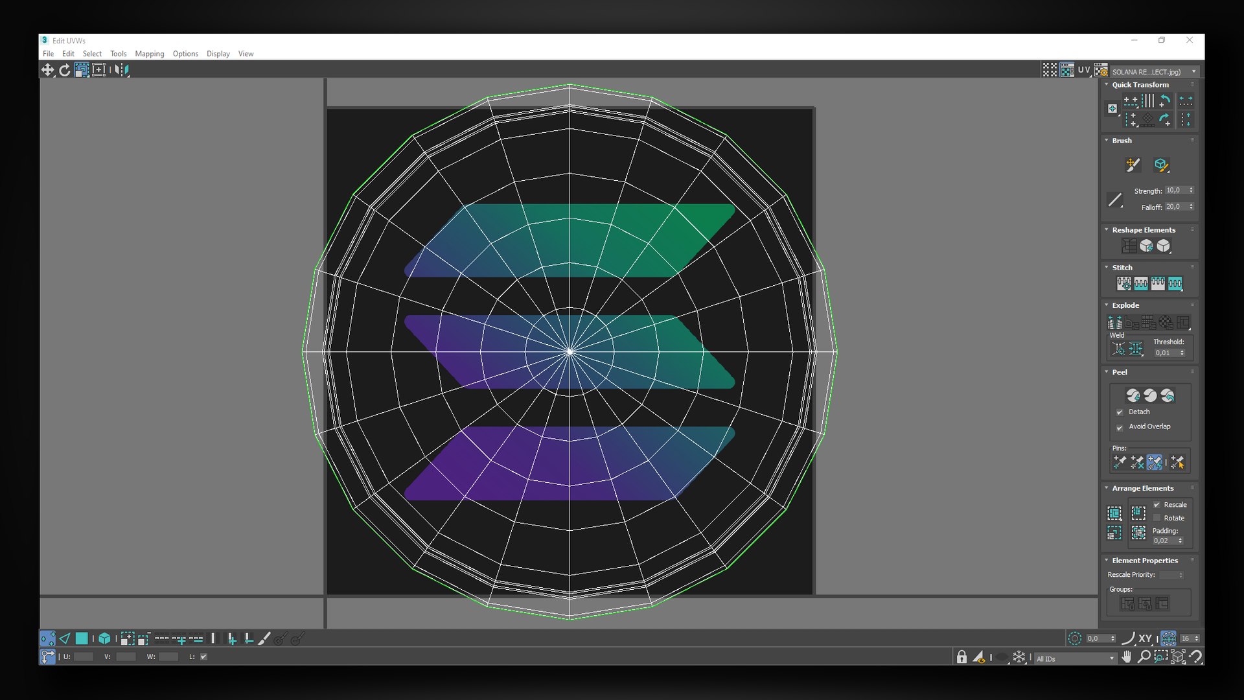Screen dimensions: 1244x700
Task: Click the U coordinate input field
Action: (84, 657)
